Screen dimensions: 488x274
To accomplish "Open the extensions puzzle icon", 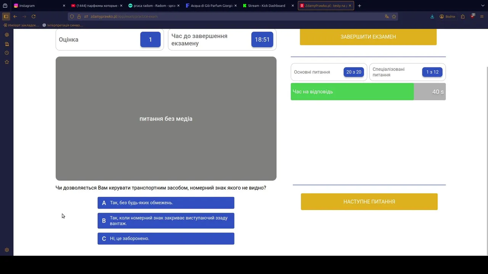I will [x=462, y=16].
